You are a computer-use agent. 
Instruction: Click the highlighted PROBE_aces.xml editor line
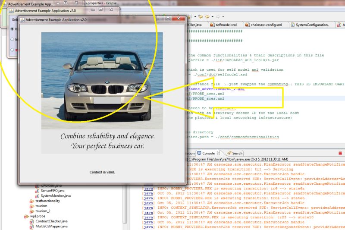[206, 99]
